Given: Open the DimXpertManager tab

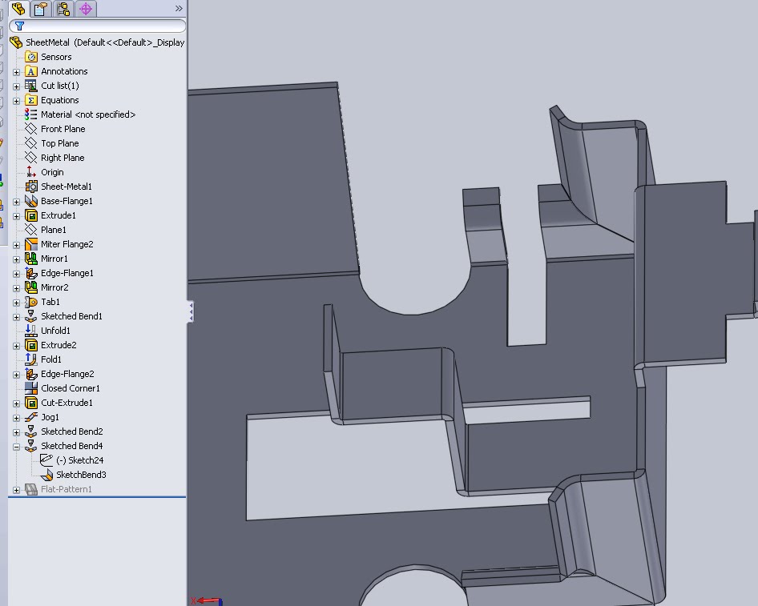Looking at the screenshot, I should (86, 9).
